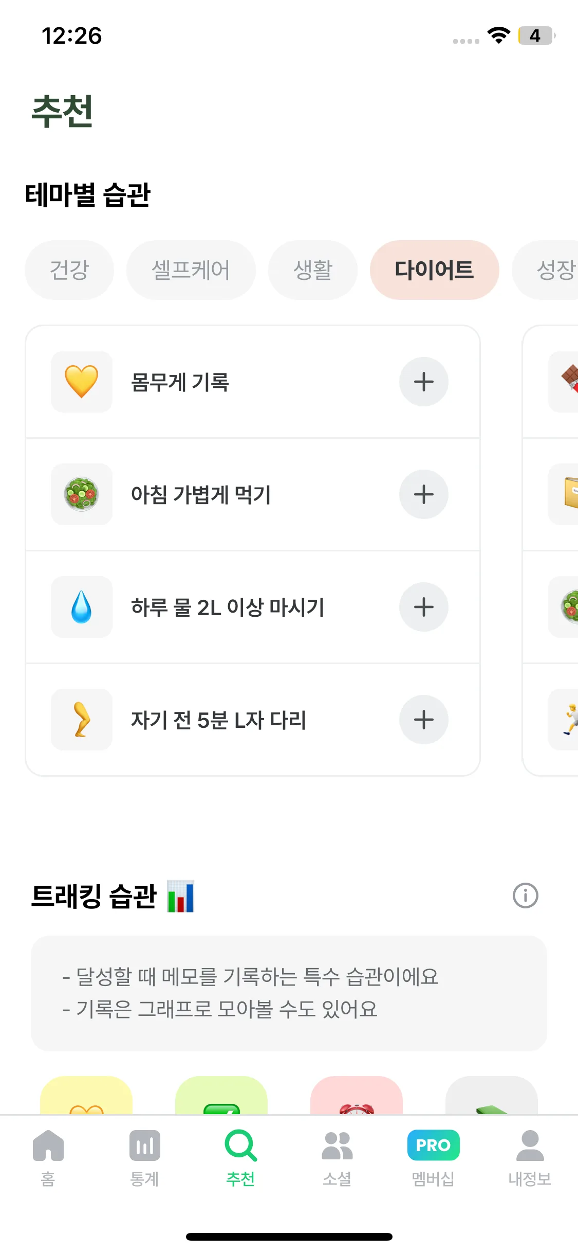The image size is (578, 1253).
Task: Tap the salad bowl habit icon
Action: pos(82,494)
